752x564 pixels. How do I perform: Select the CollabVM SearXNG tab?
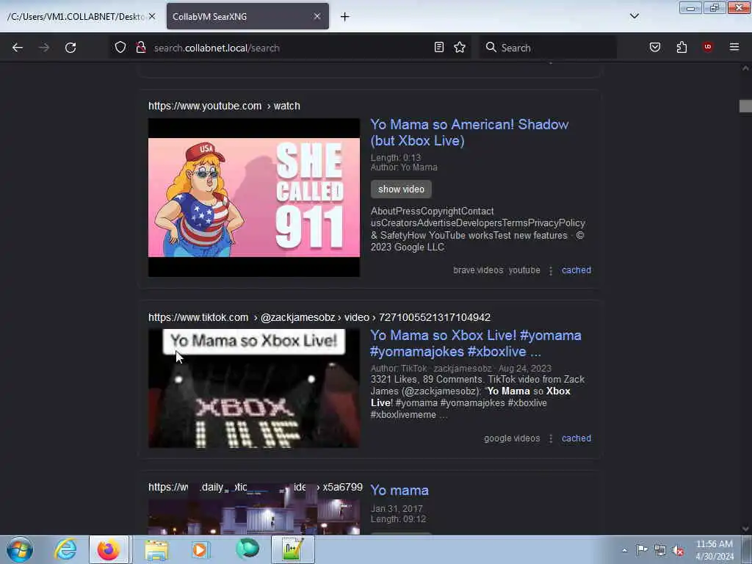point(247,16)
